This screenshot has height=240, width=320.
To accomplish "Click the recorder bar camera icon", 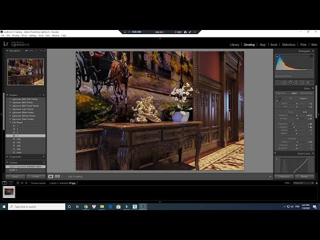I will coord(185,32).
